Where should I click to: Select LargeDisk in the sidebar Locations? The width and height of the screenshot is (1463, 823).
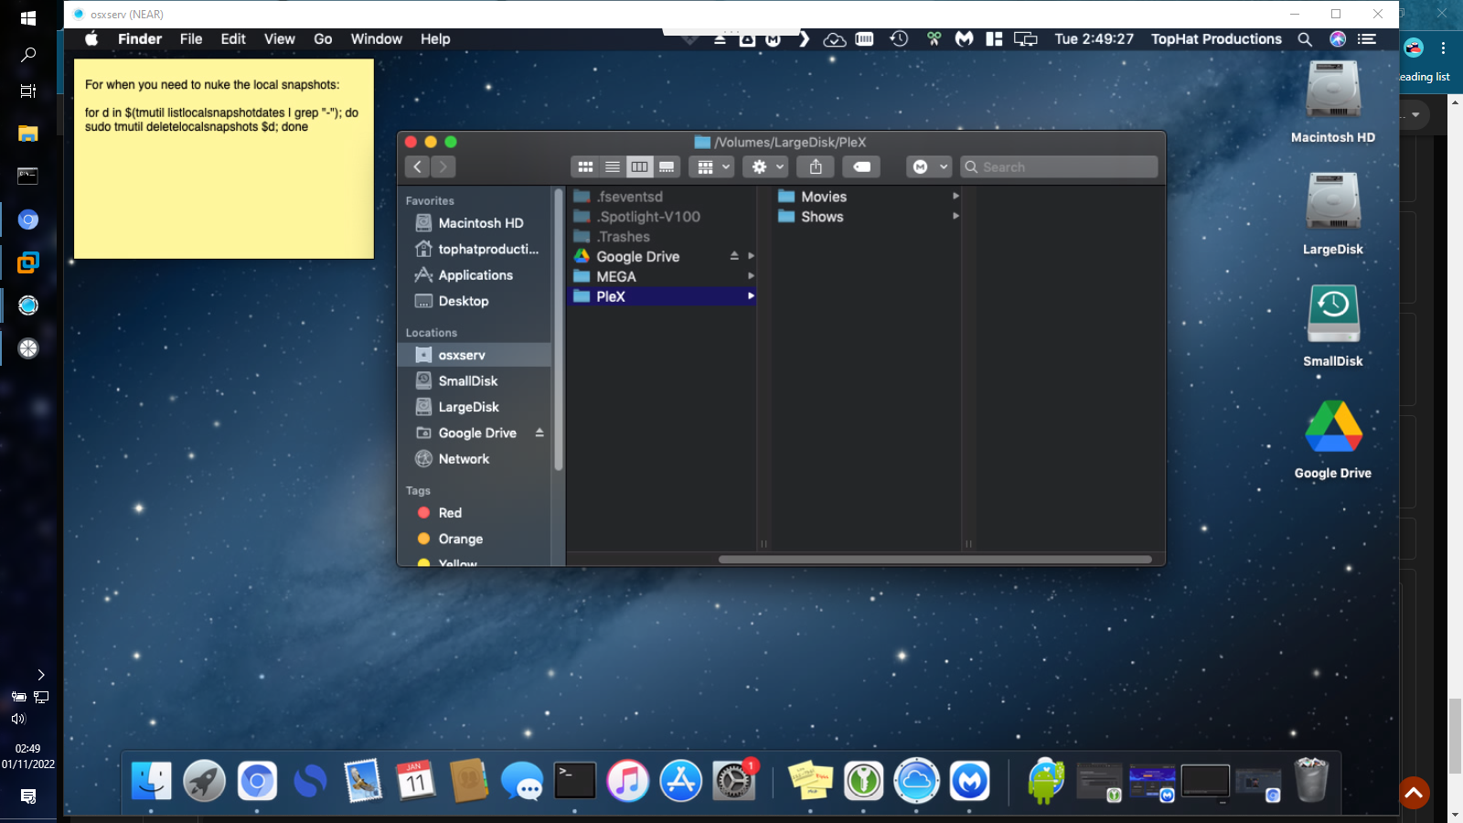click(468, 407)
